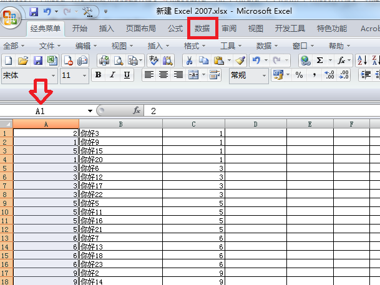Click the Open folder icon
Screen dimensions: 380x285
click(x=23, y=60)
